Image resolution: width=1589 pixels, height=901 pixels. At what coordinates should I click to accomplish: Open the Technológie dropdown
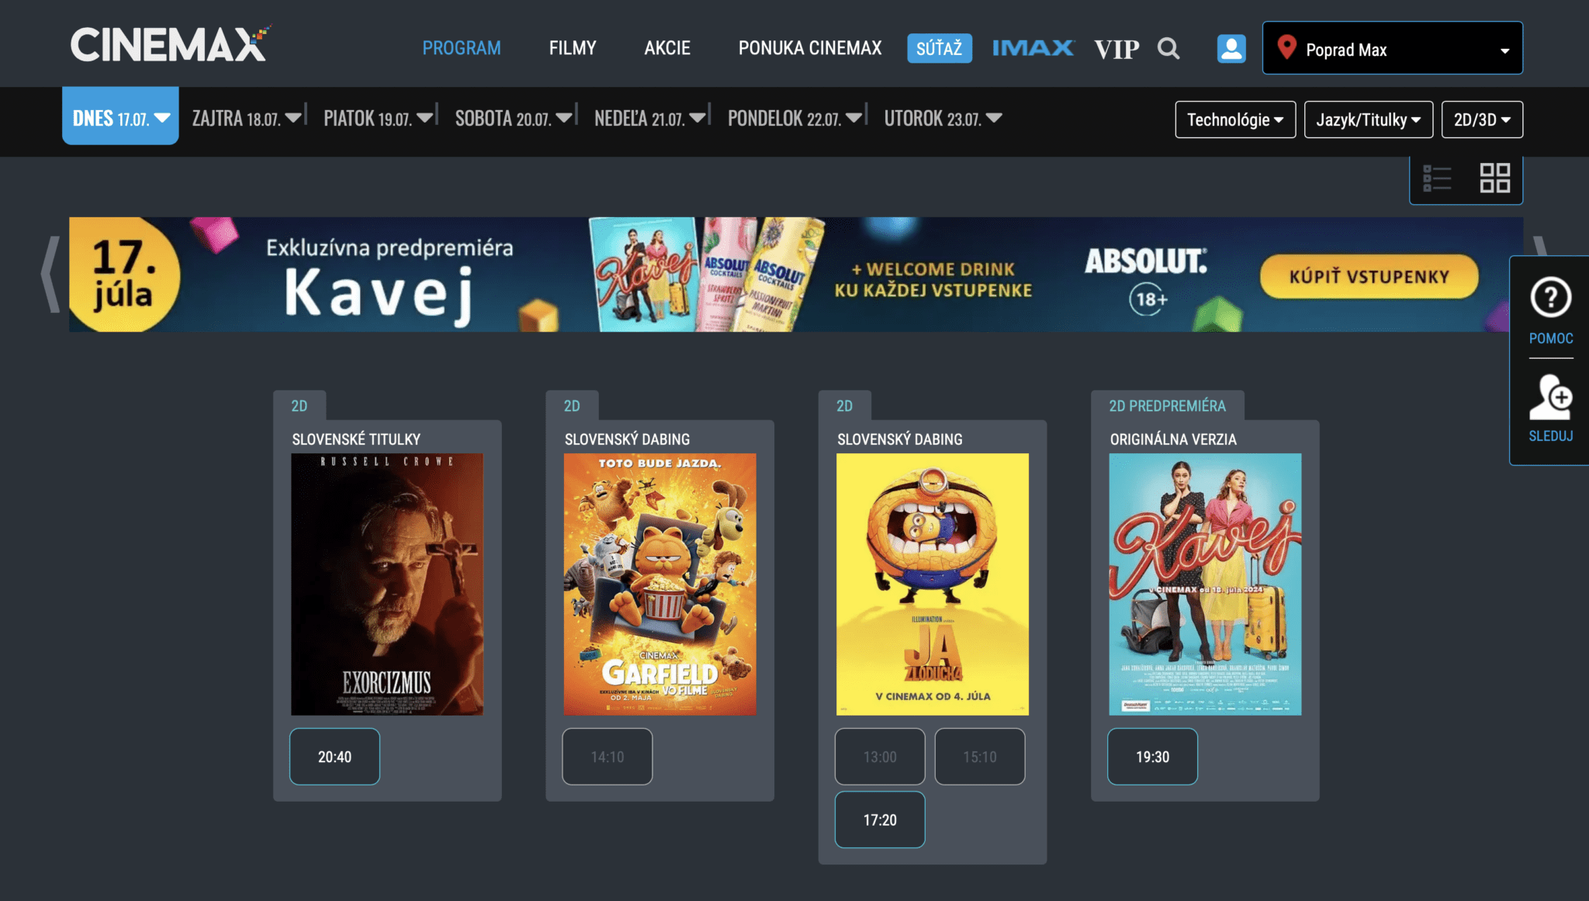point(1234,119)
